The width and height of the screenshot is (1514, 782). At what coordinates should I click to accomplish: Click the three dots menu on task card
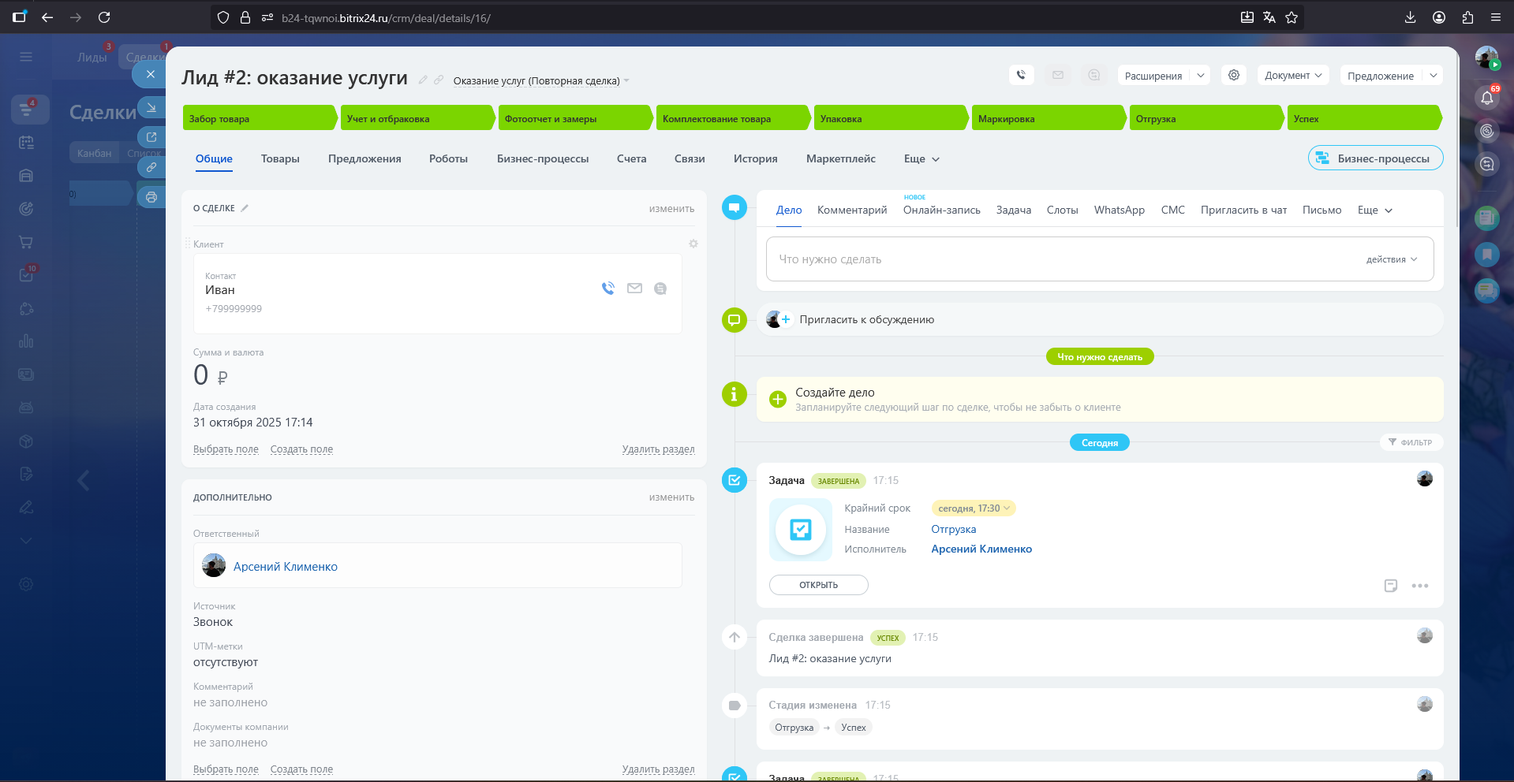coord(1419,586)
